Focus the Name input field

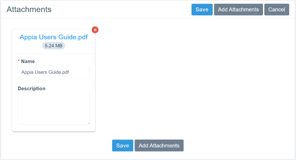(54, 72)
